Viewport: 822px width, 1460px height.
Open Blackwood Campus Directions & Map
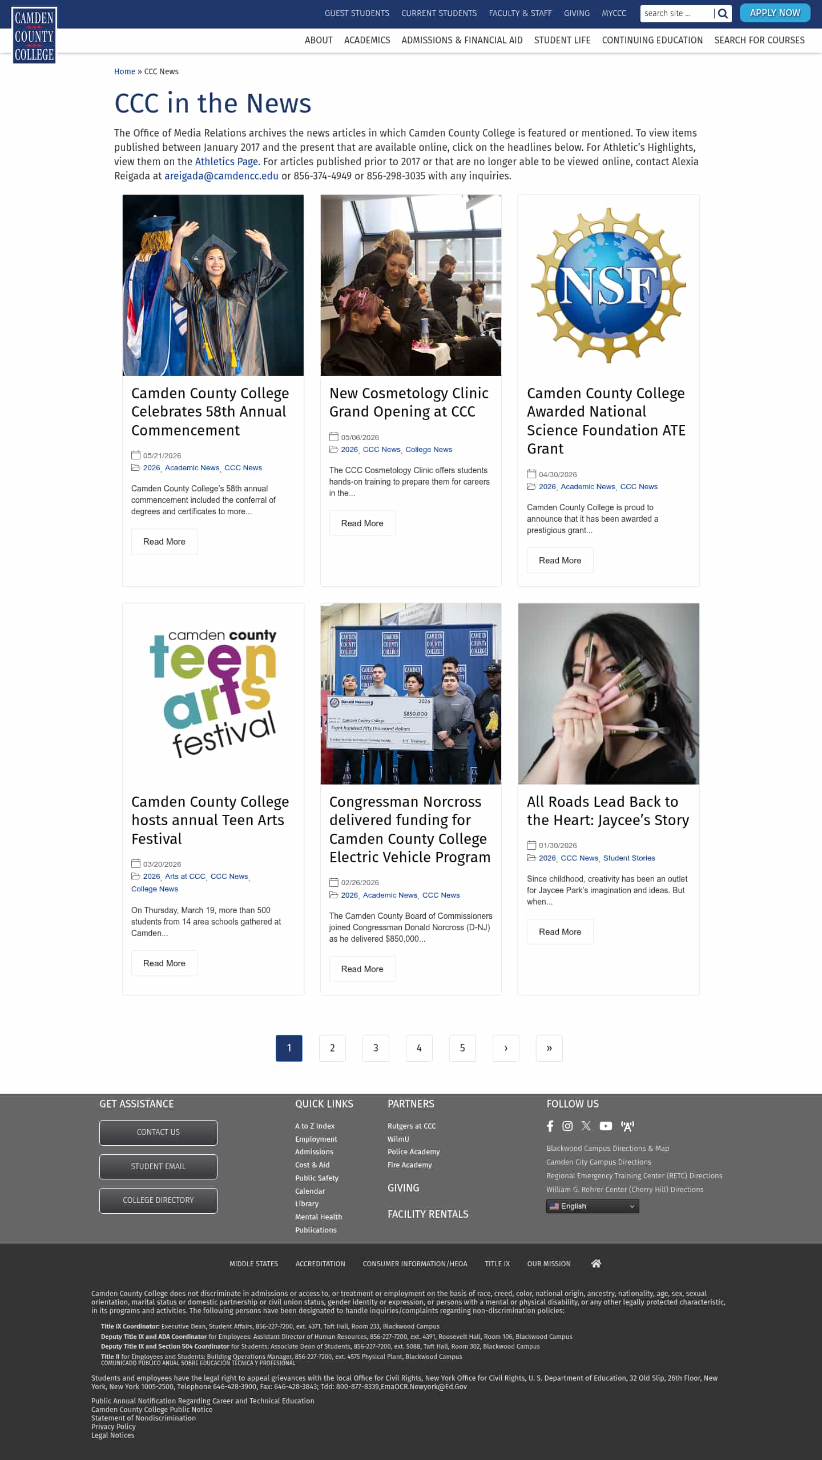607,1148
